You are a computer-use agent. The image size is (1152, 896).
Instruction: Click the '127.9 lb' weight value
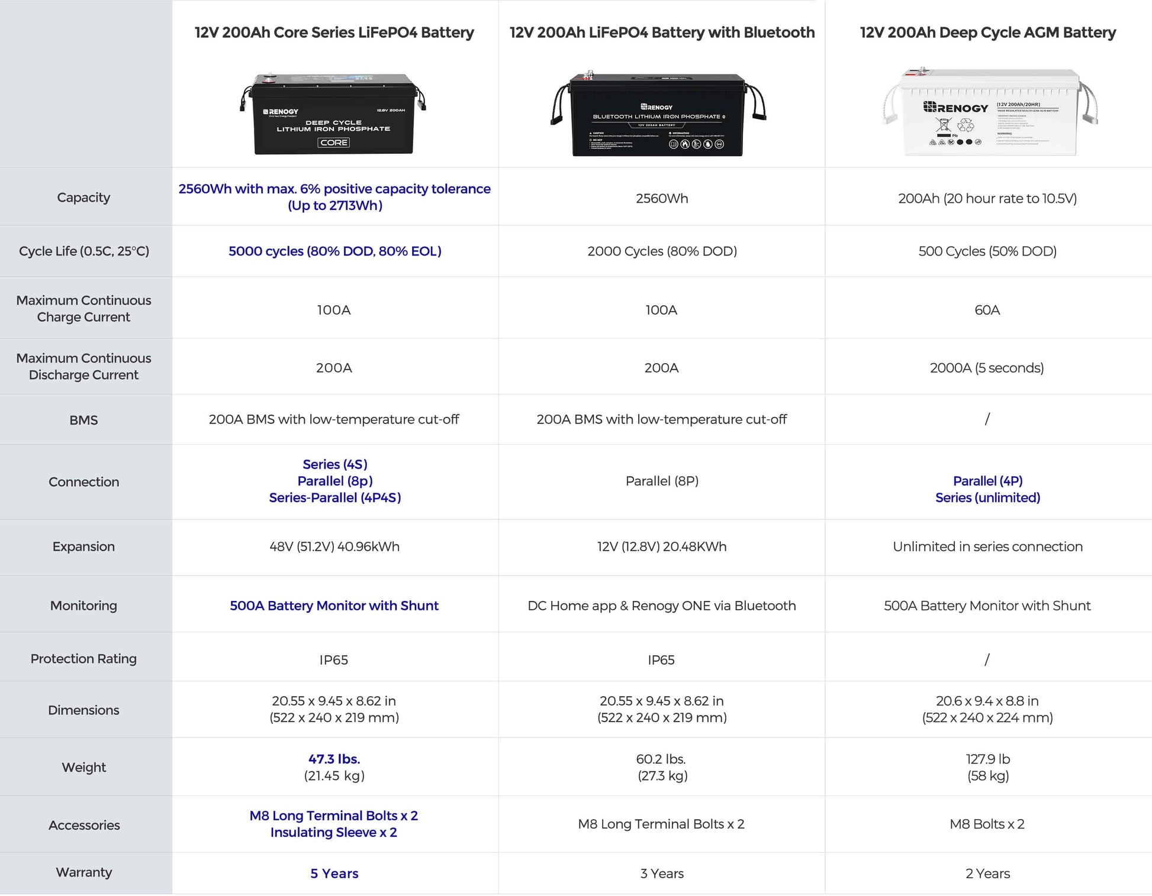[x=987, y=759]
